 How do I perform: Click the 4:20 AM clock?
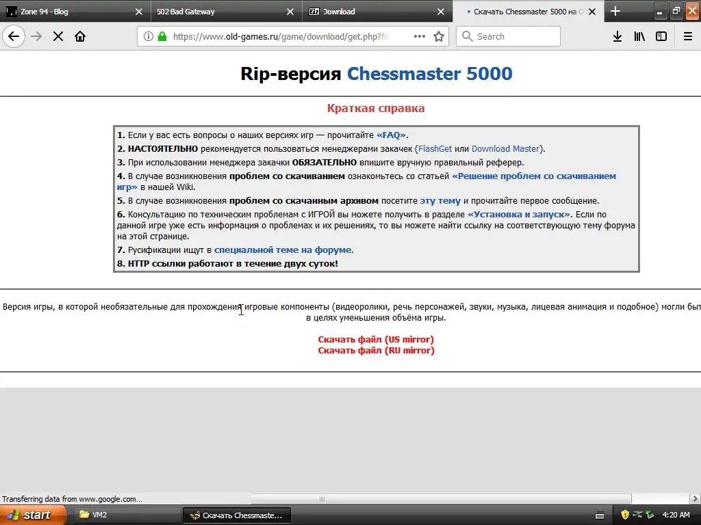tap(676, 515)
